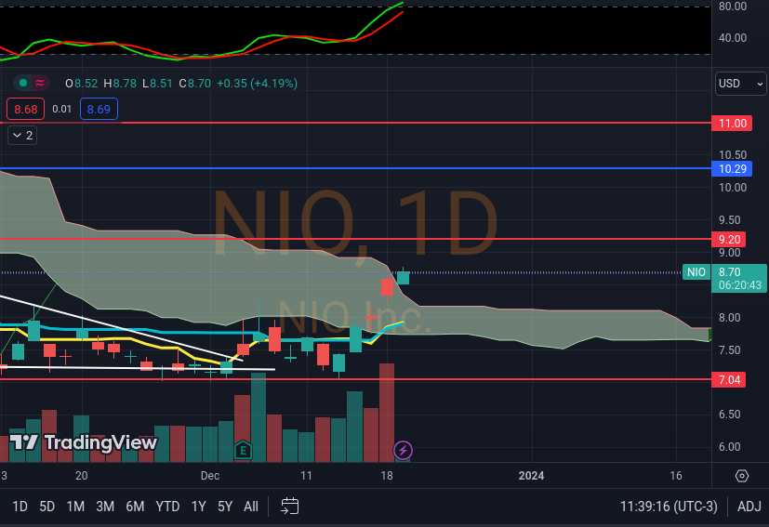The image size is (769, 527).
Task: Click the Dec date axis label
Action: [x=210, y=476]
